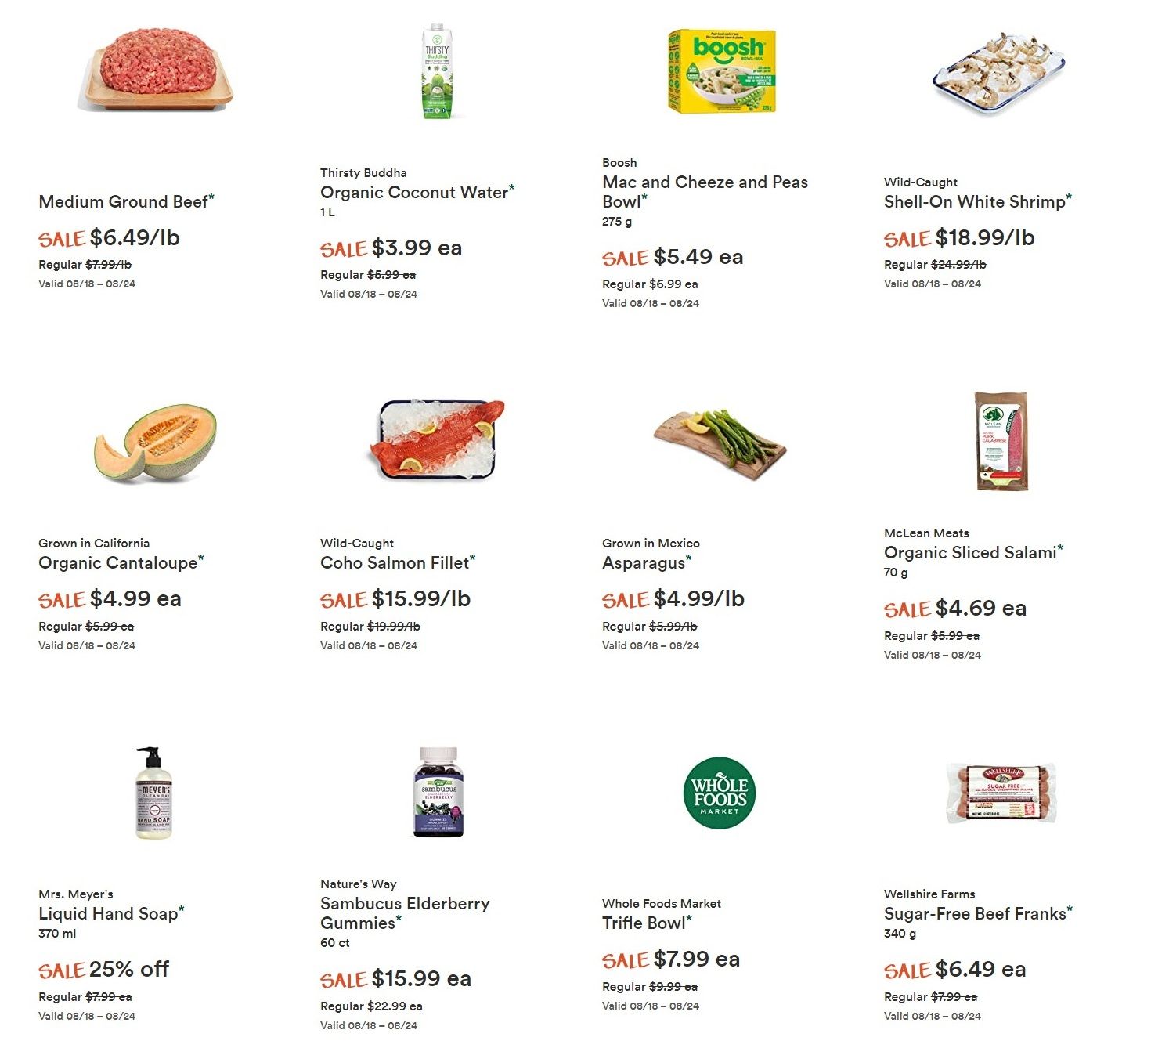Click the Coho Salmon Fillet image
The height and width of the screenshot is (1048, 1151).
click(437, 439)
